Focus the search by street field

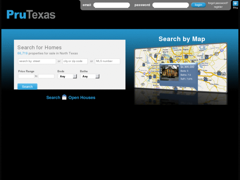pyautogui.click(x=37, y=61)
